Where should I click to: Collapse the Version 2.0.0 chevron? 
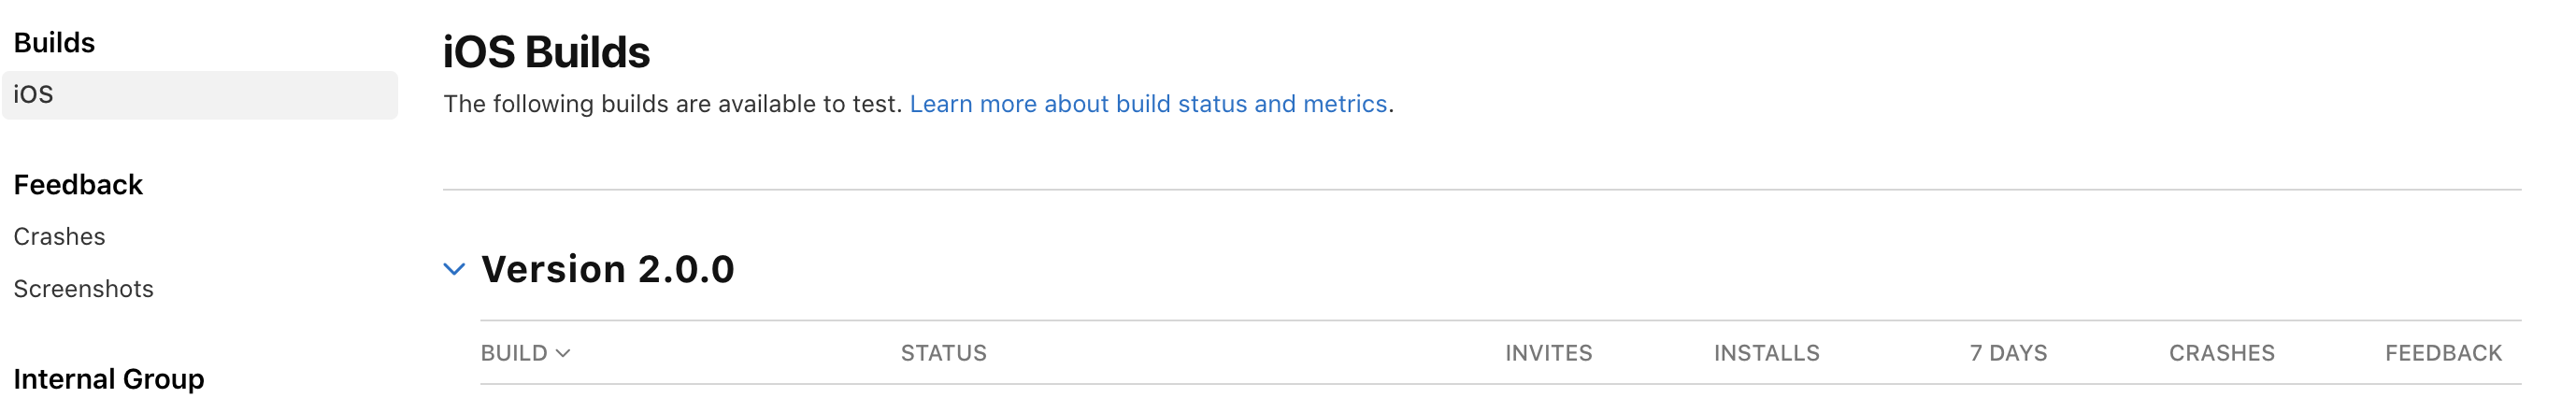pos(454,269)
